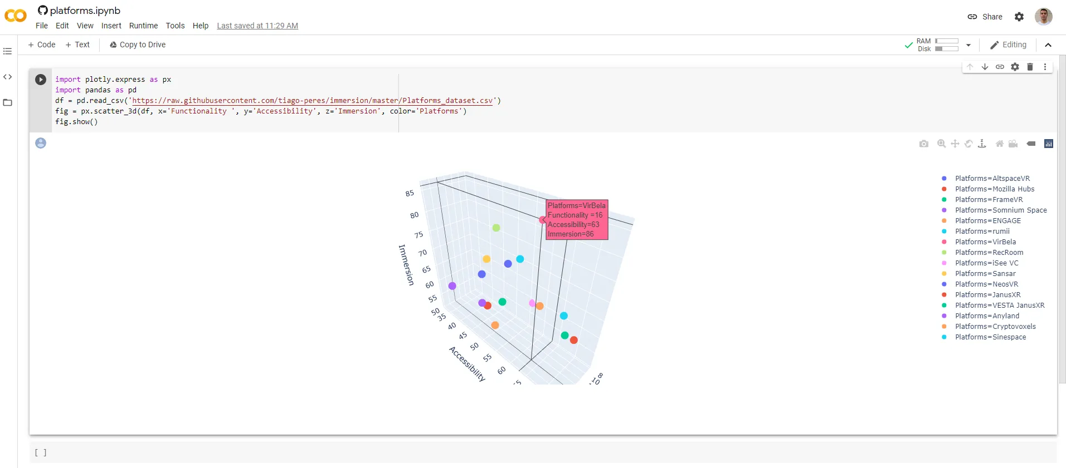This screenshot has width=1066, height=468.
Task: Select the plot pan tool
Action: [x=955, y=144]
